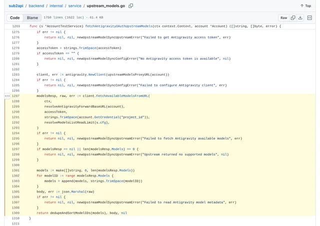This screenshot has height=226, width=320.
Task: Click "No Antigravity access token is available" string
Action: pos(179,59)
